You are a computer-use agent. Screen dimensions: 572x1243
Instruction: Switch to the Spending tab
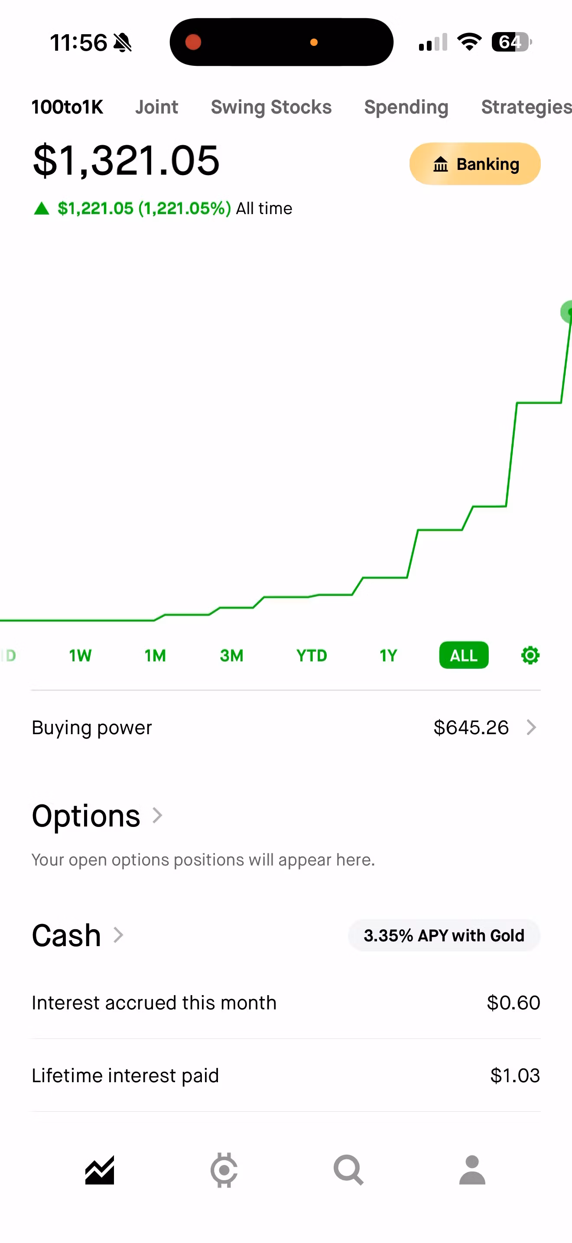(406, 107)
